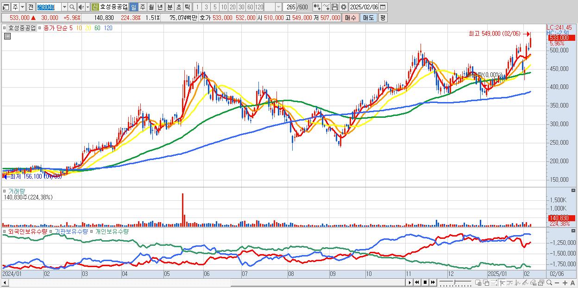Expand the stock code history dropdown
This screenshot has height=288, width=578.
[x=64, y=7]
